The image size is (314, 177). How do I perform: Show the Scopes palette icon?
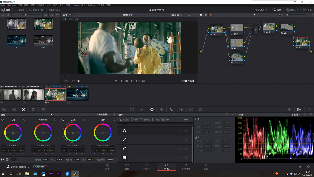[299, 109]
